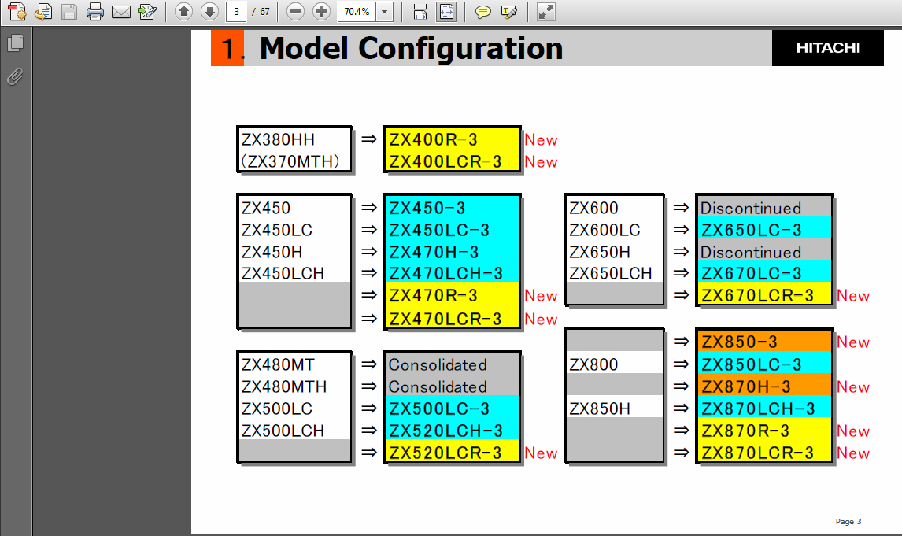
Task: Click the ZX480MT text
Action: [278, 364]
